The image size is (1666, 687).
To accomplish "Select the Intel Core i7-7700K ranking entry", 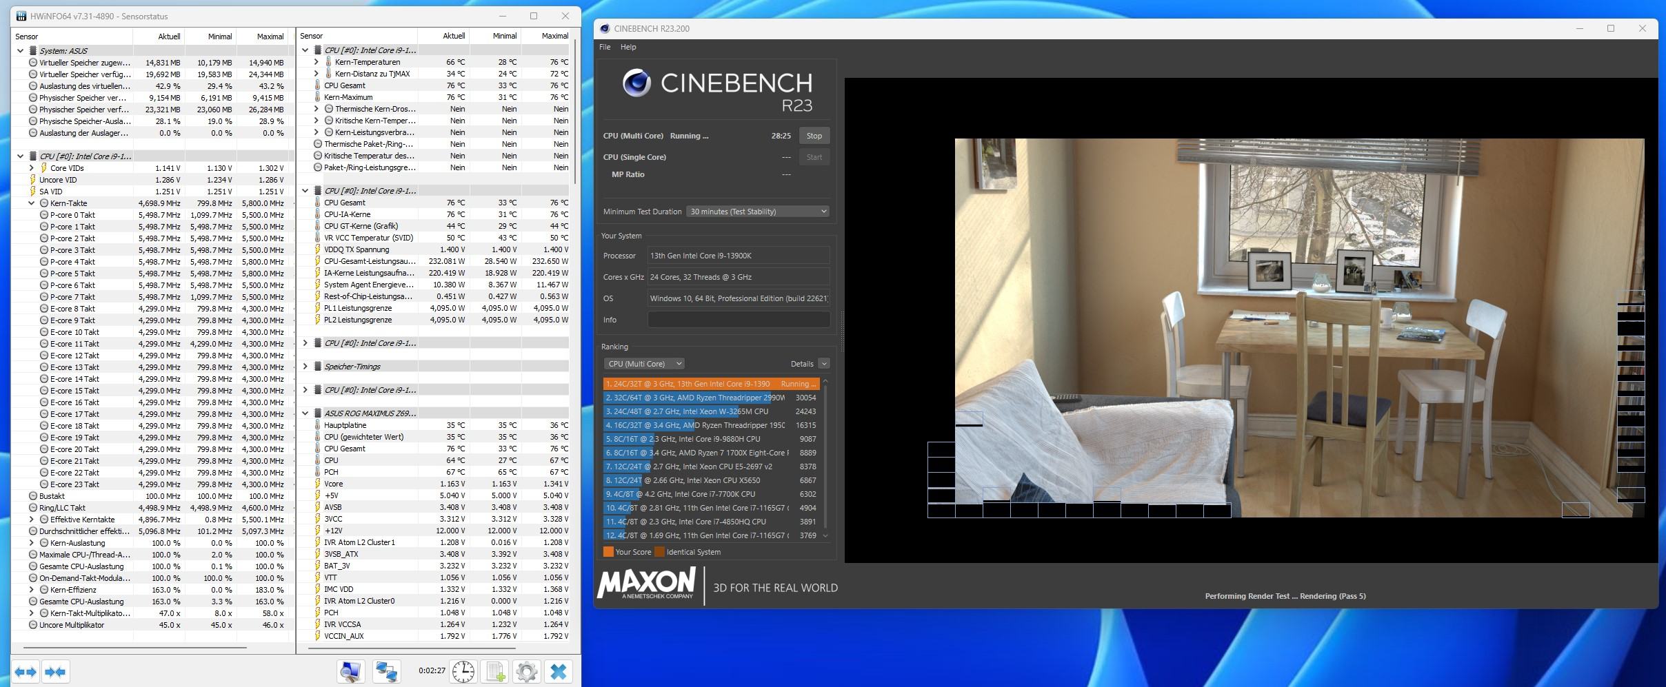I will pyautogui.click(x=711, y=494).
